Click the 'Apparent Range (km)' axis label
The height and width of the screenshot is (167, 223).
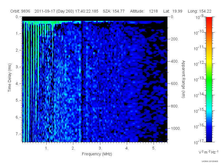183,79
